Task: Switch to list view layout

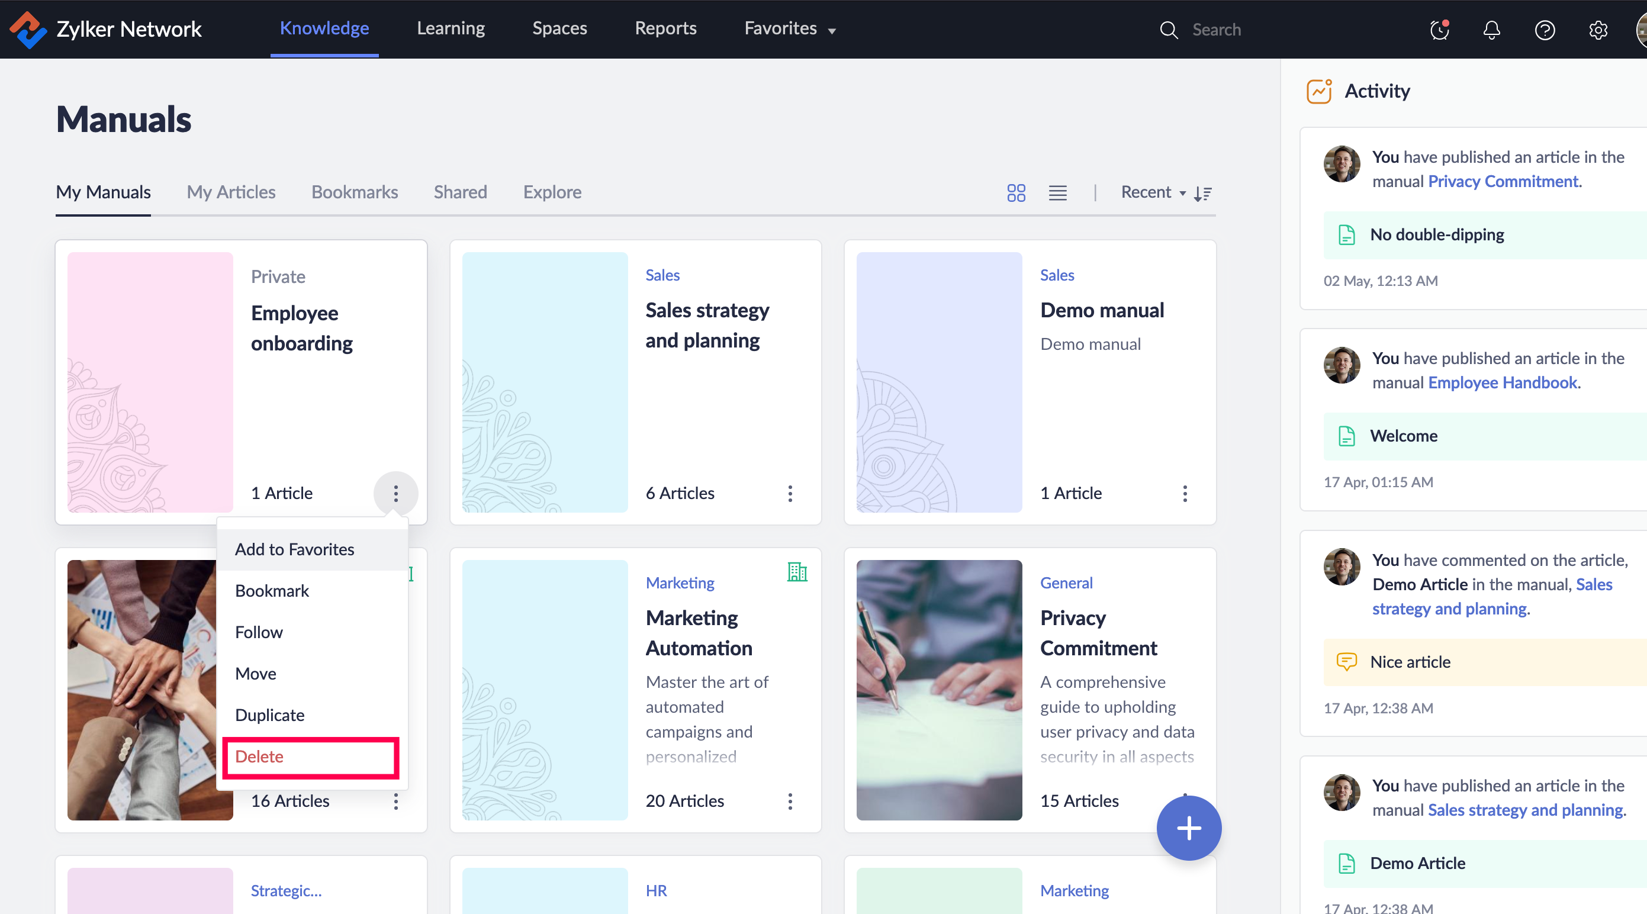Action: point(1057,192)
